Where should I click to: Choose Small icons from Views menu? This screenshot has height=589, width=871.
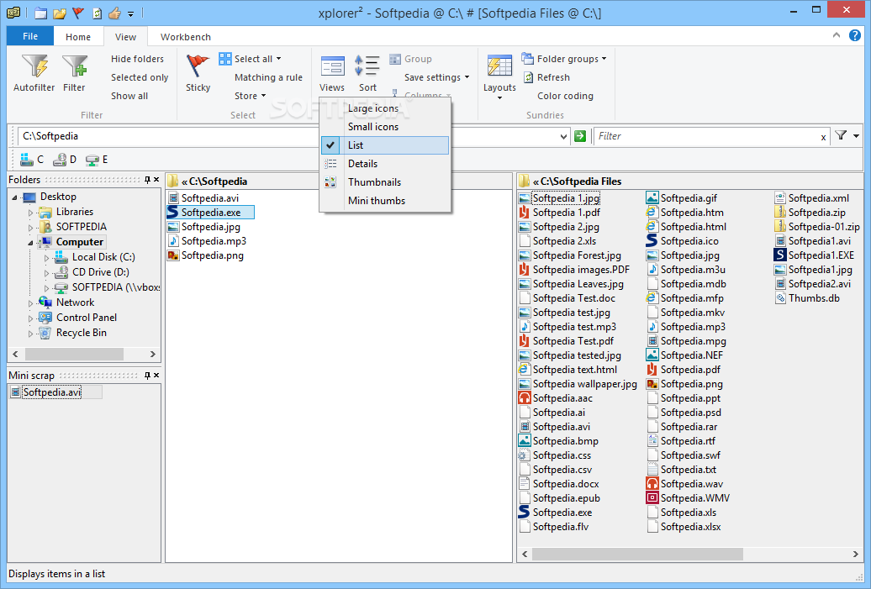click(384, 127)
